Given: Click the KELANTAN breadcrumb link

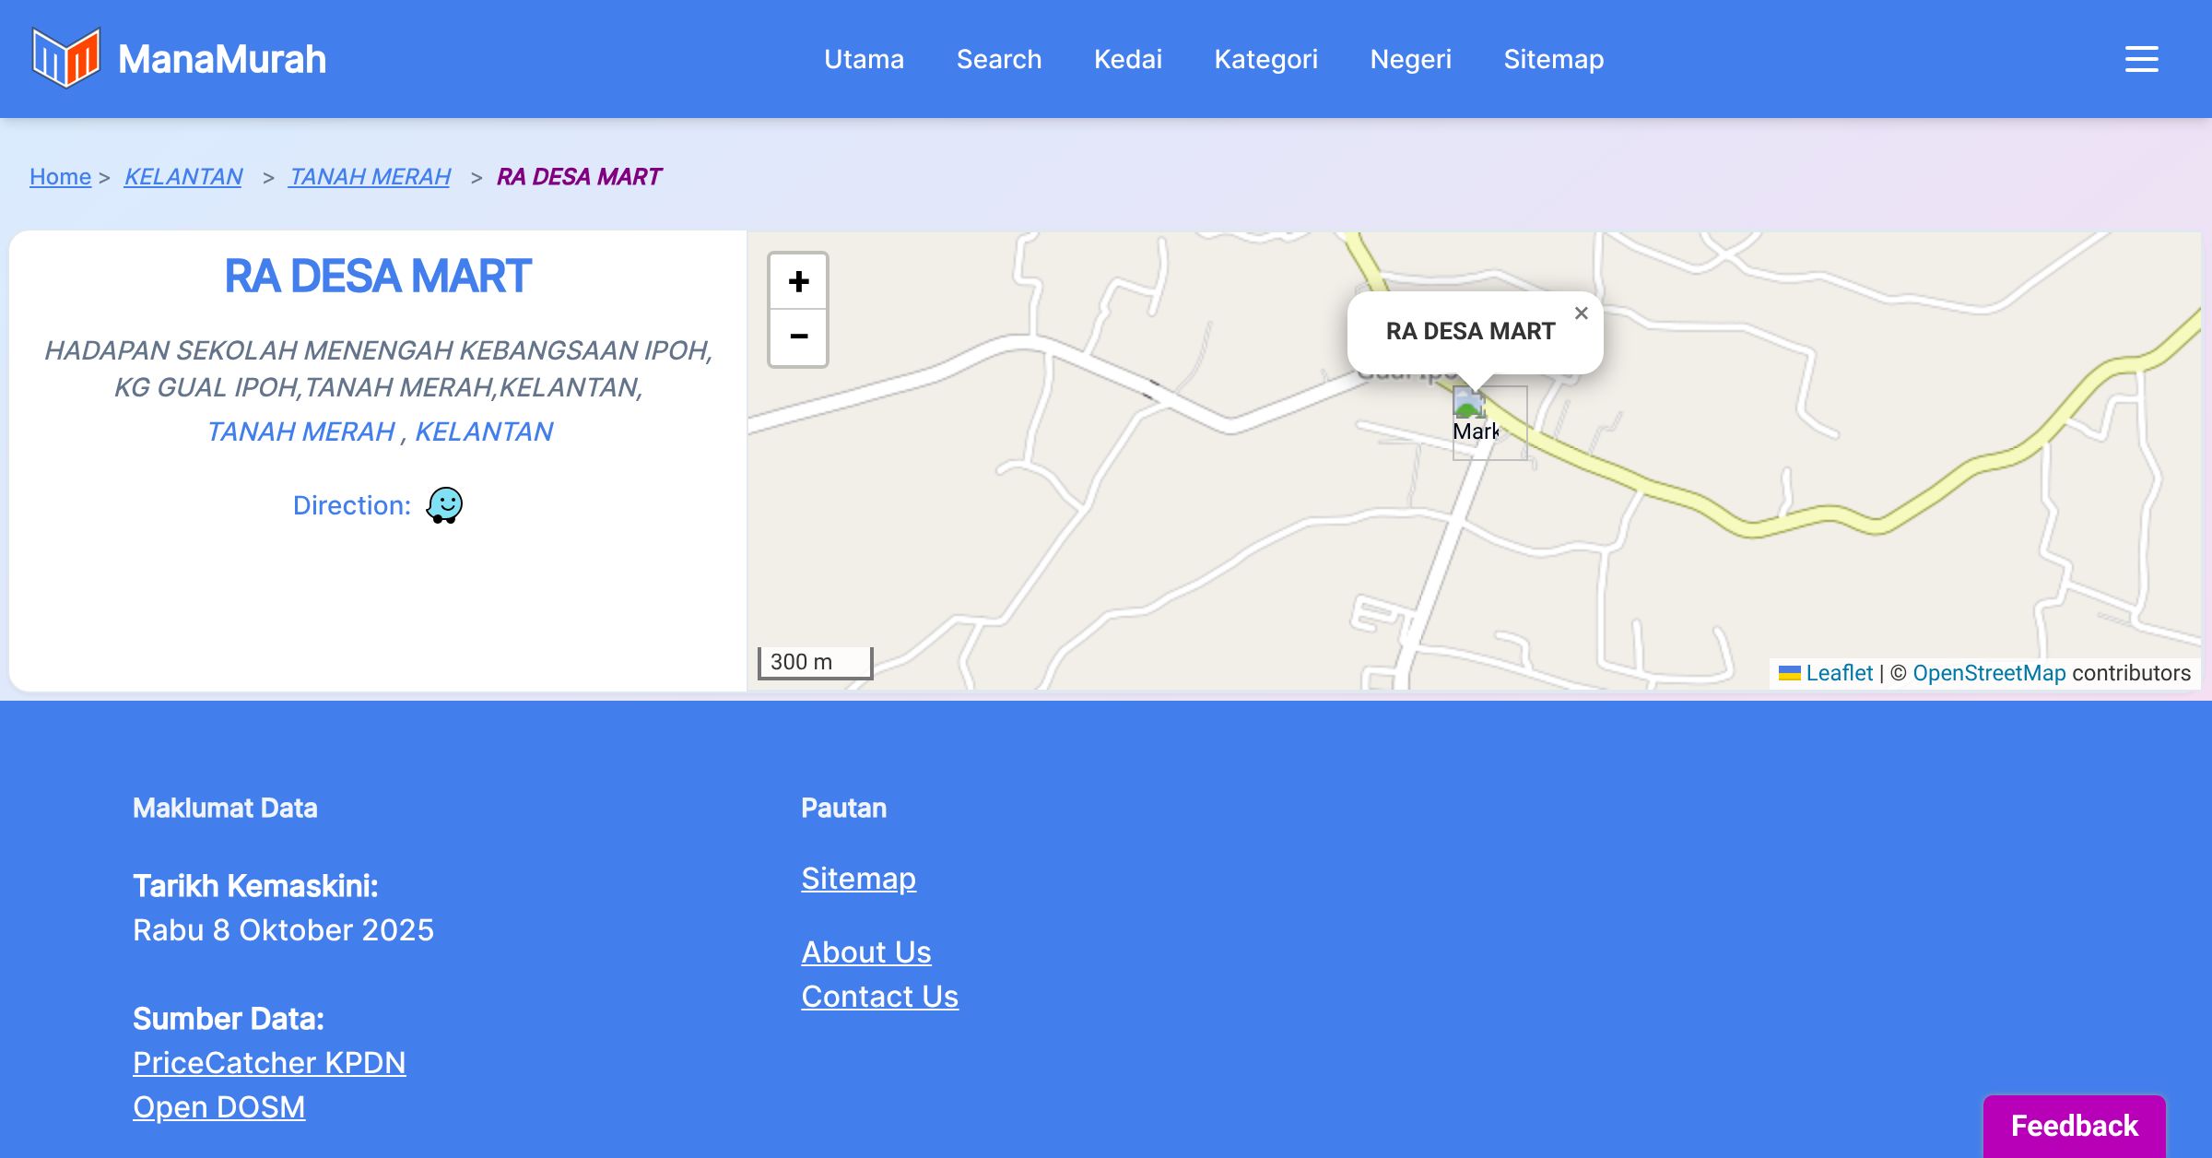Looking at the screenshot, I should (x=183, y=176).
